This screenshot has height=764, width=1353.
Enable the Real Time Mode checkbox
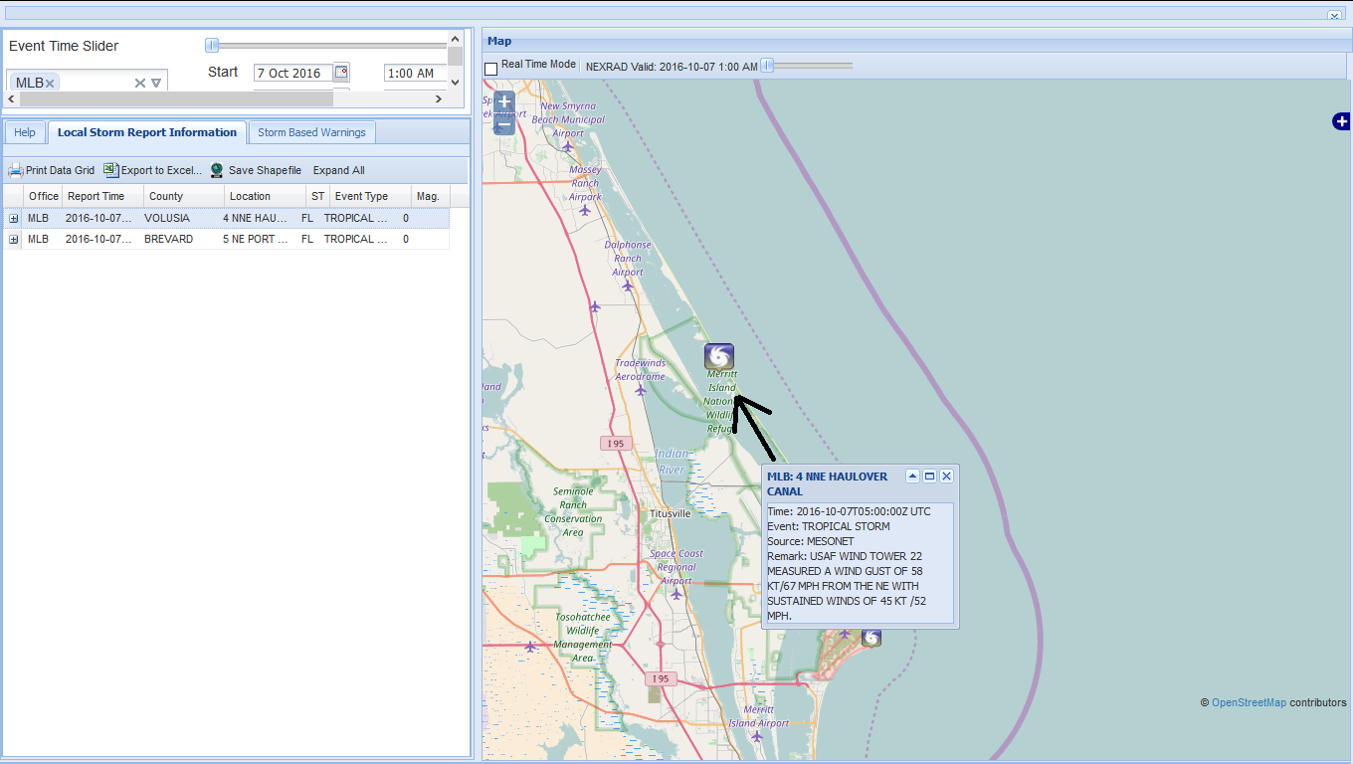click(x=490, y=69)
